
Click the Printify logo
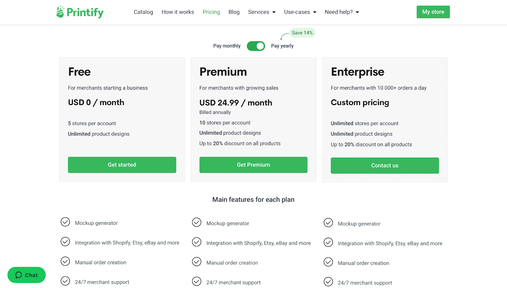(x=80, y=12)
